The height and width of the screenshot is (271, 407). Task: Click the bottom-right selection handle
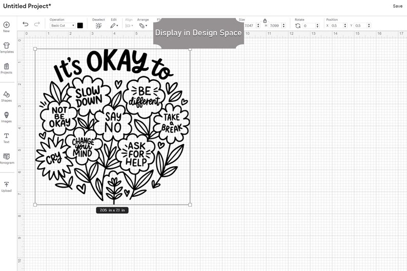tap(190, 205)
